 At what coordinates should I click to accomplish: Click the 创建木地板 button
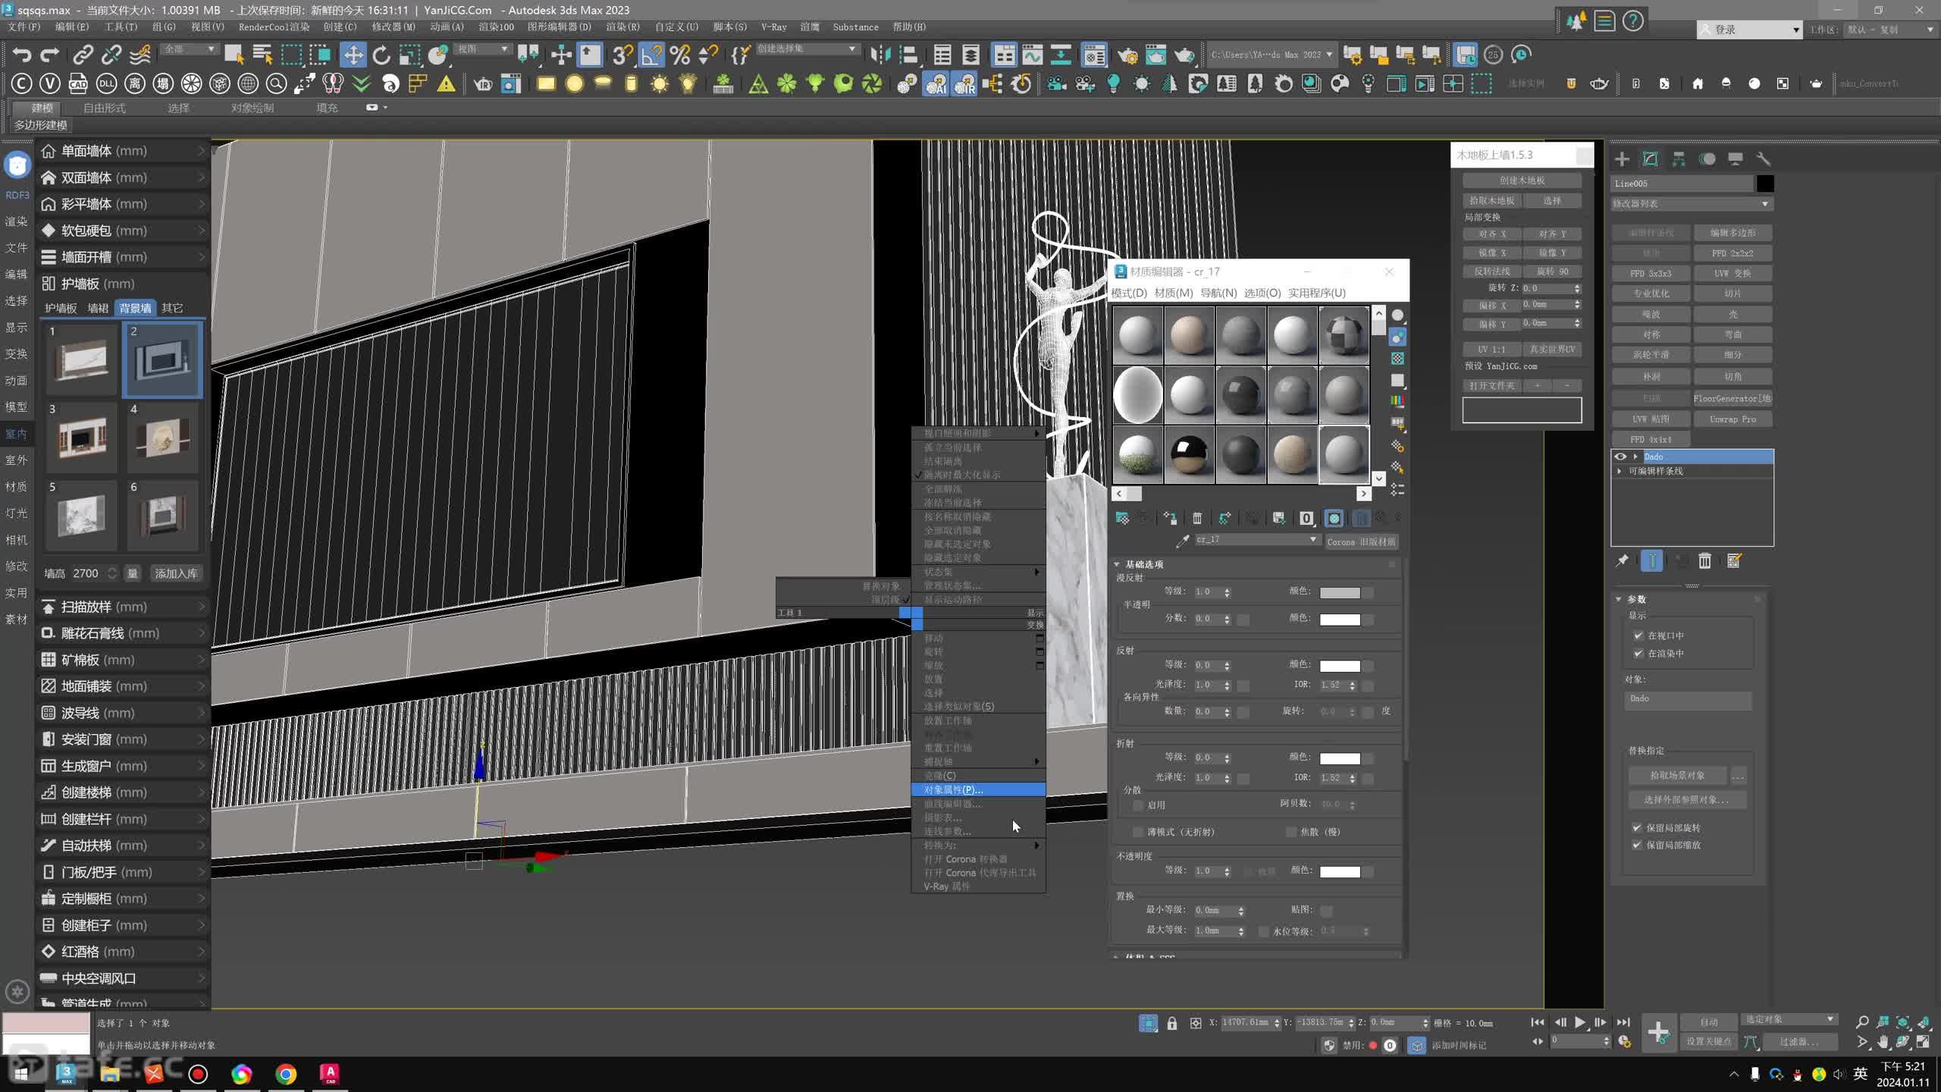tap(1522, 180)
